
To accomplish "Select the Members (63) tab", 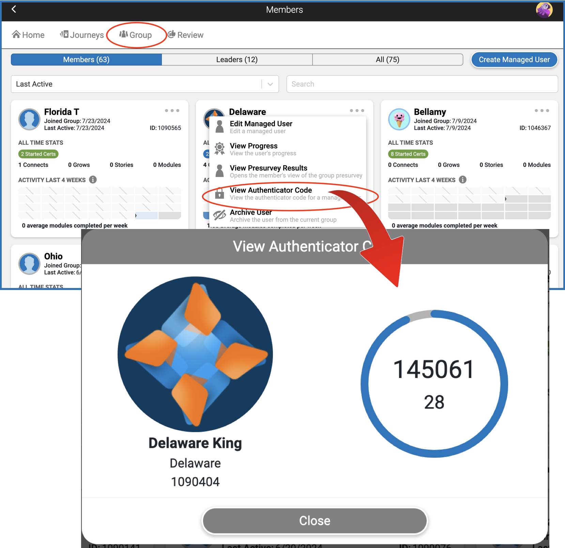I will tap(86, 60).
